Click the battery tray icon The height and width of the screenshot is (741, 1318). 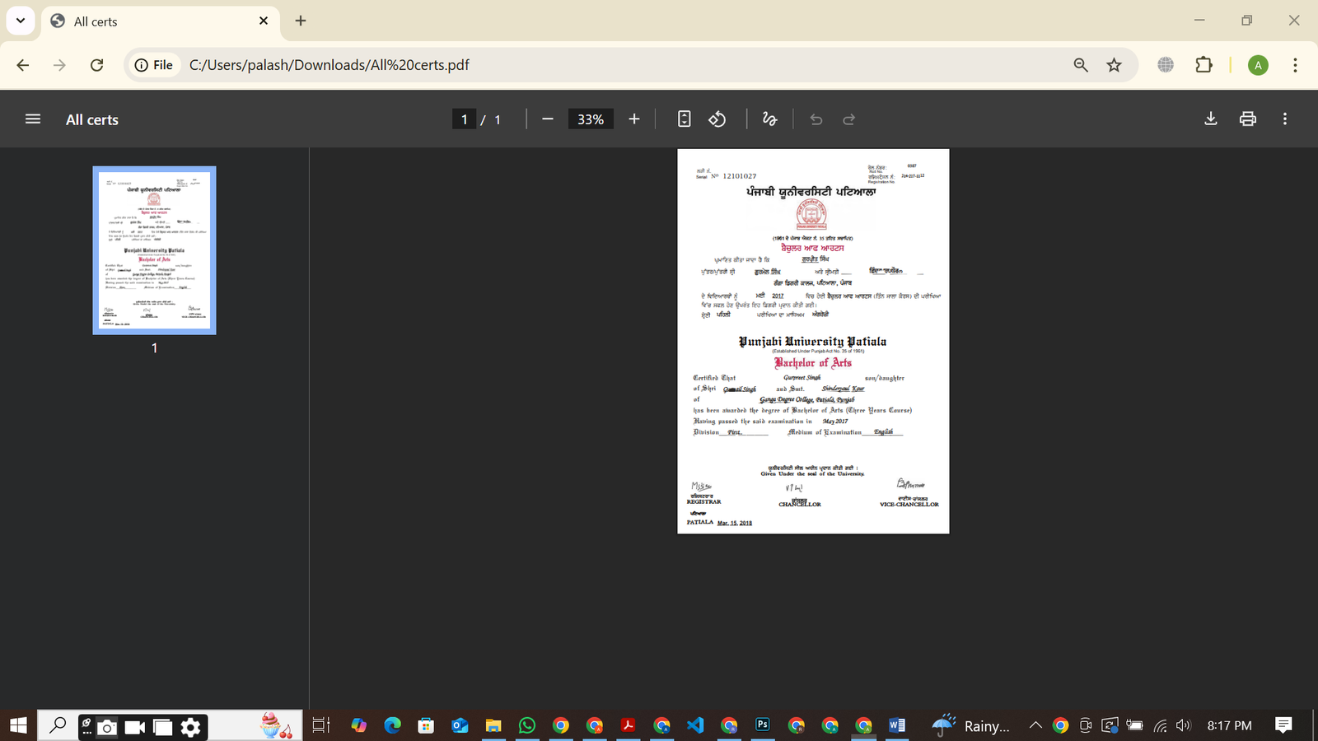point(1135,725)
